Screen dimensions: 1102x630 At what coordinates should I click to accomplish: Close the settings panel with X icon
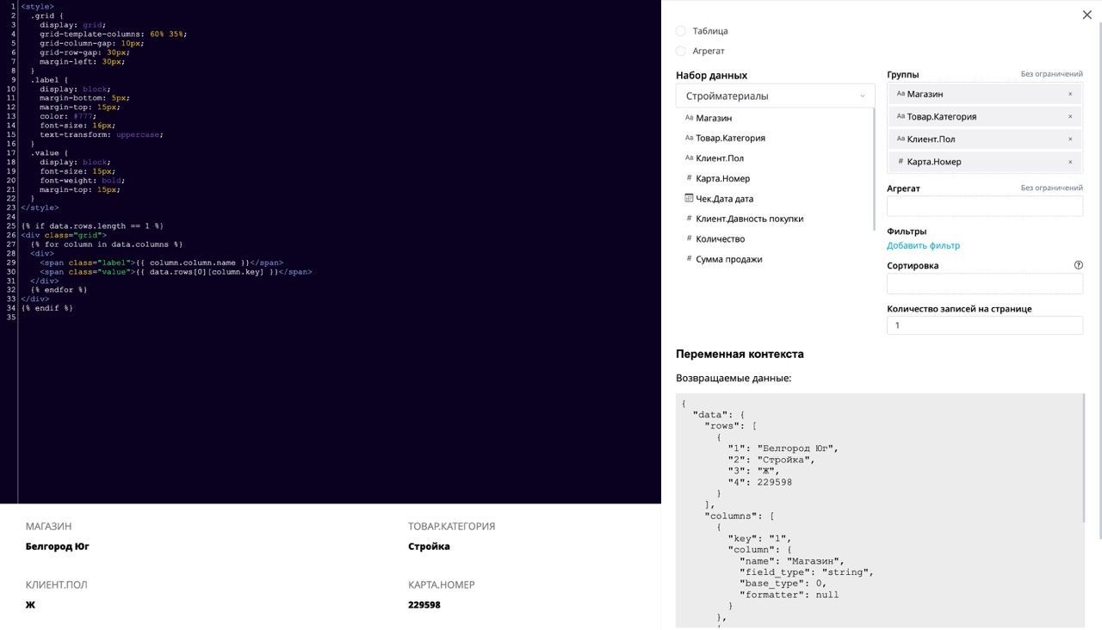pos(1087,15)
